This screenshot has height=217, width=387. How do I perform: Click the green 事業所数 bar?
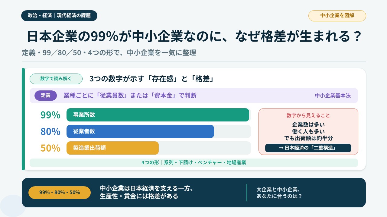pos(158,115)
